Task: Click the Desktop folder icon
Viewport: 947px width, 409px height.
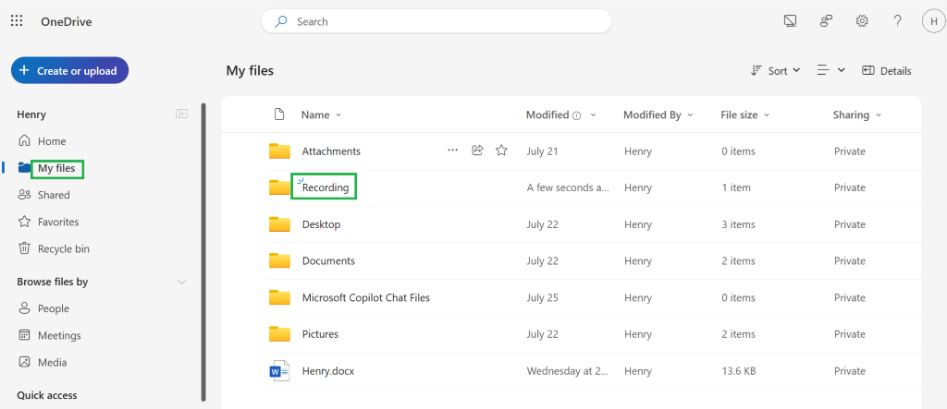Action: coord(279,224)
